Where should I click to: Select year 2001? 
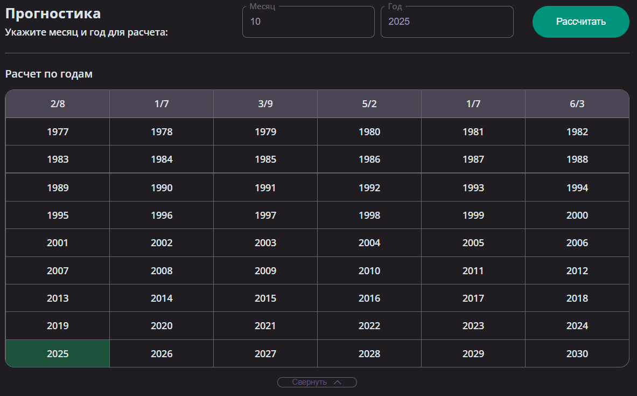click(x=57, y=243)
